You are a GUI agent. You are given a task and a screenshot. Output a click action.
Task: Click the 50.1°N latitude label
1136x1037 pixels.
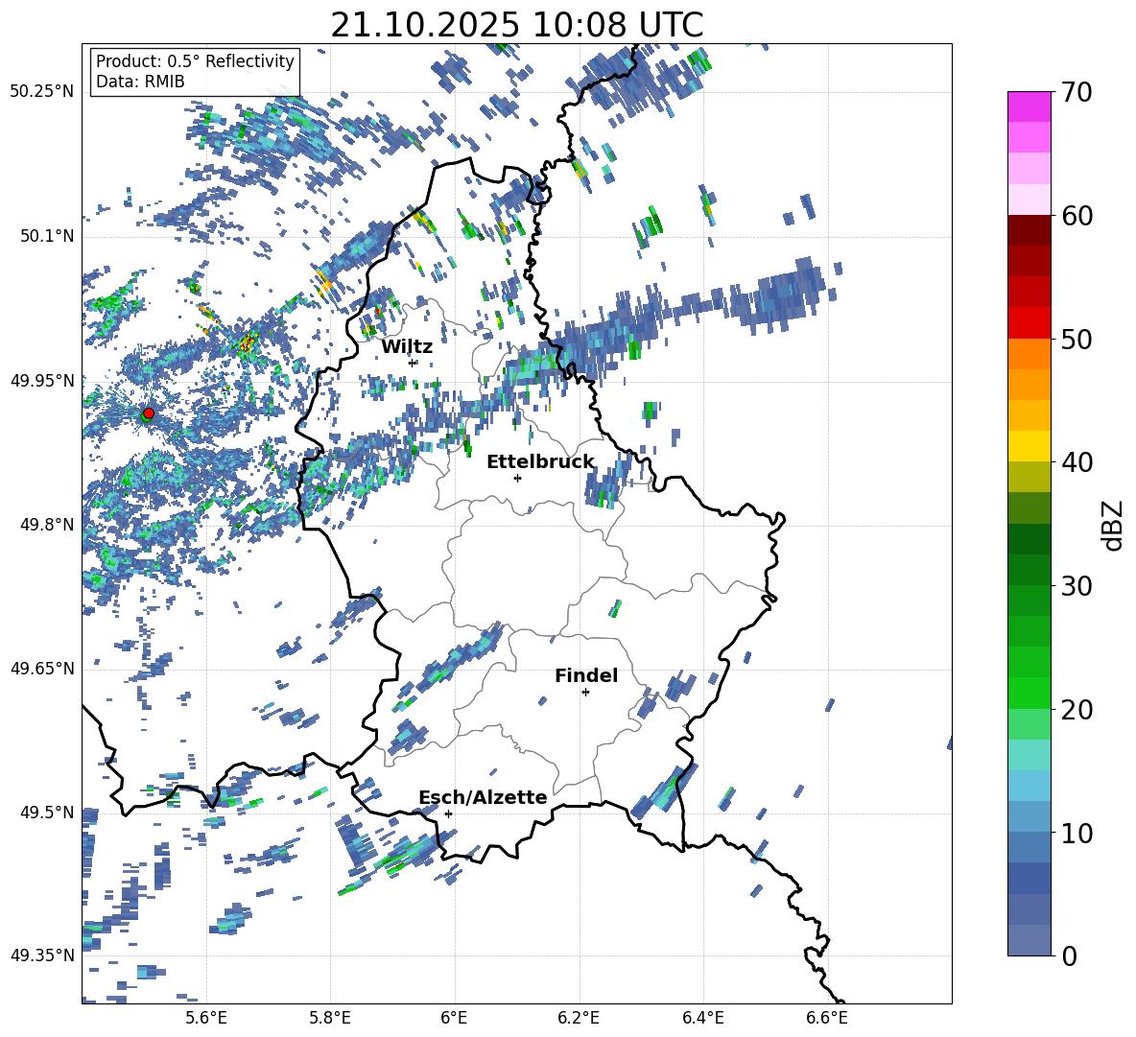48,236
